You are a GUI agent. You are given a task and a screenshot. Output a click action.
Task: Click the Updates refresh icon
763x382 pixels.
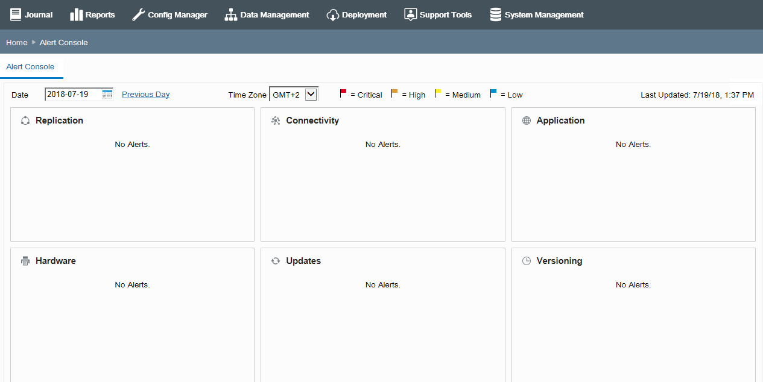(276, 261)
